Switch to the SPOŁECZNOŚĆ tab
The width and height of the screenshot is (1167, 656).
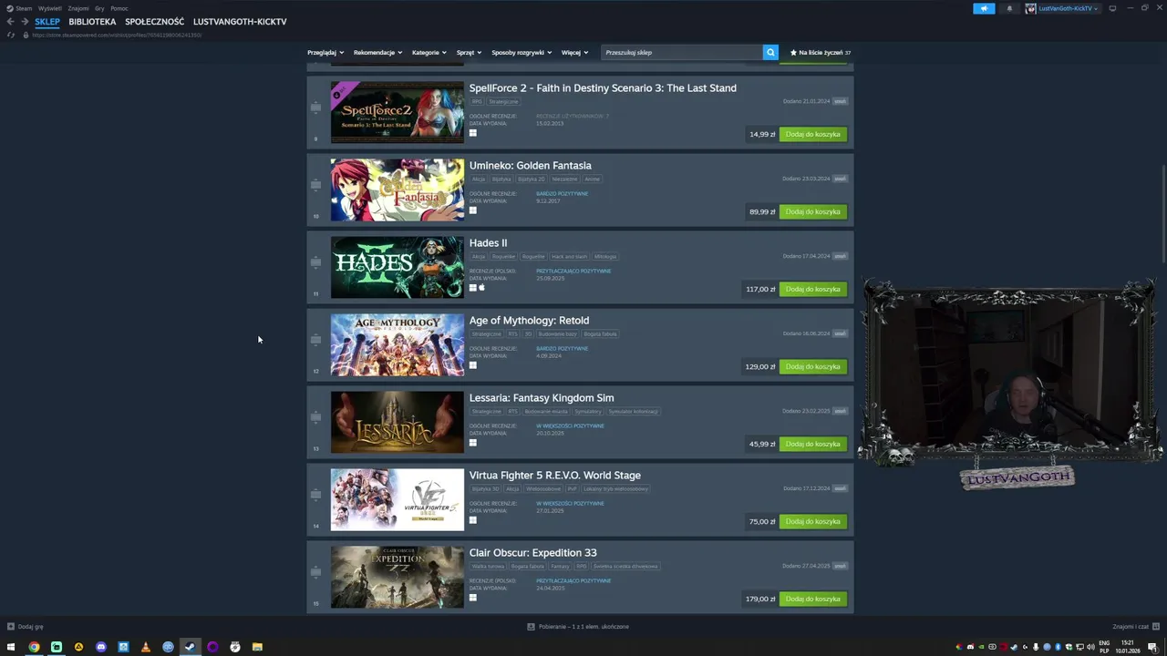coord(154,22)
